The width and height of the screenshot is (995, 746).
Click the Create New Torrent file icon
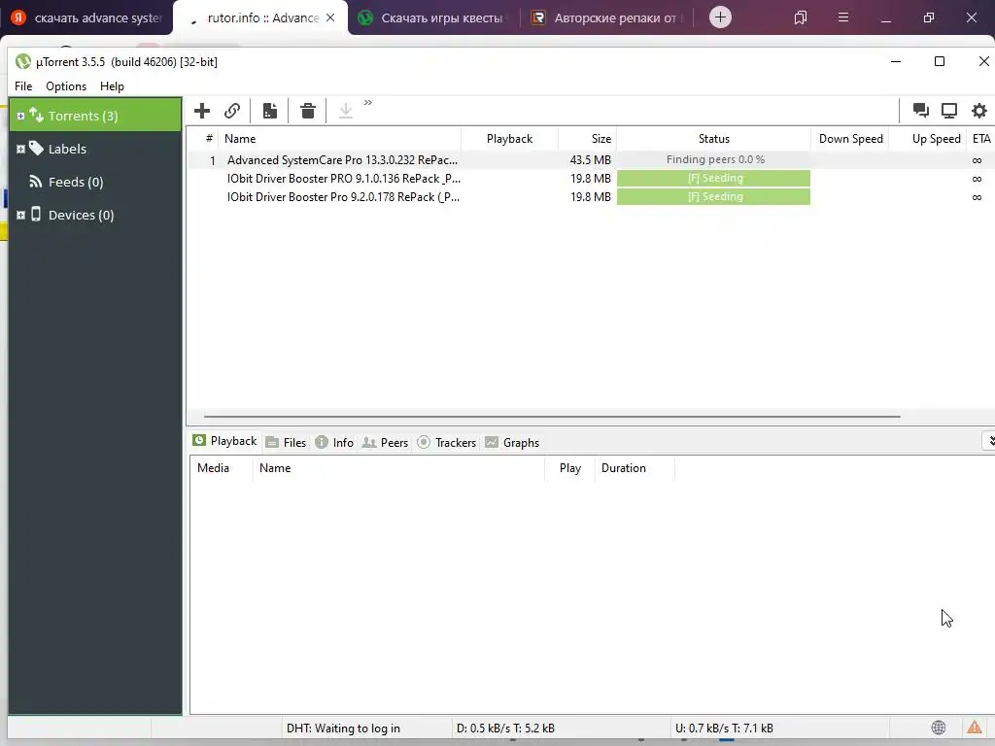(270, 111)
